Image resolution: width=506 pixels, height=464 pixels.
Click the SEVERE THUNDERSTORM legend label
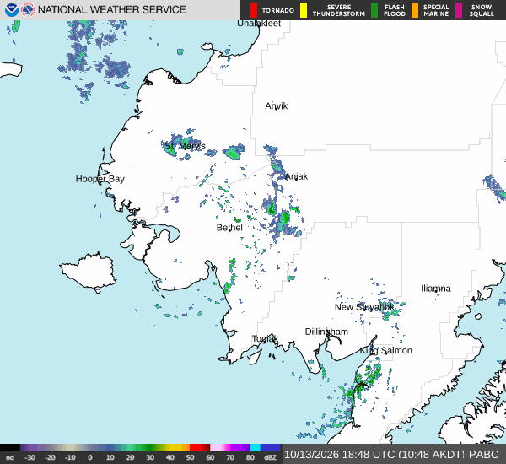click(x=339, y=10)
